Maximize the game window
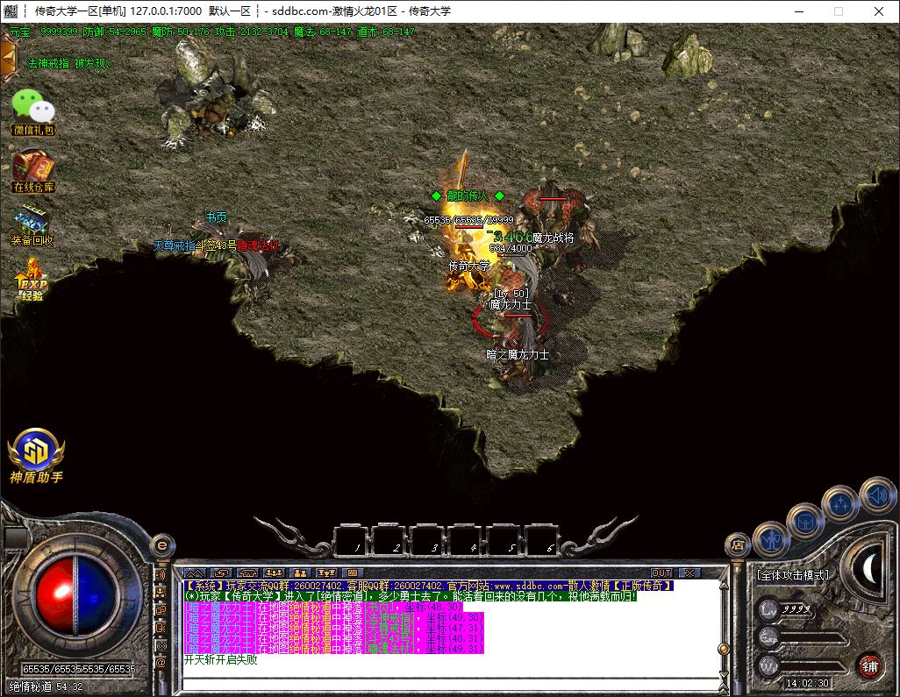900x697 pixels. [x=839, y=11]
